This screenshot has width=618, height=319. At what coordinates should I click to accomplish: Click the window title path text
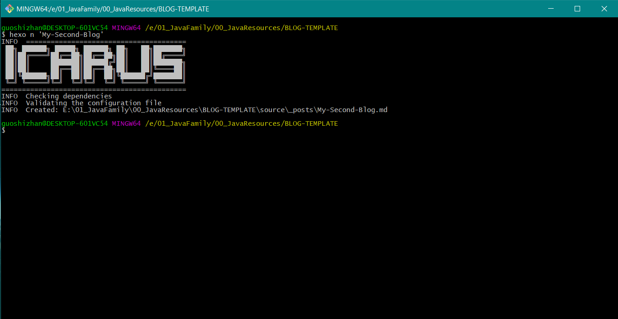[112, 9]
